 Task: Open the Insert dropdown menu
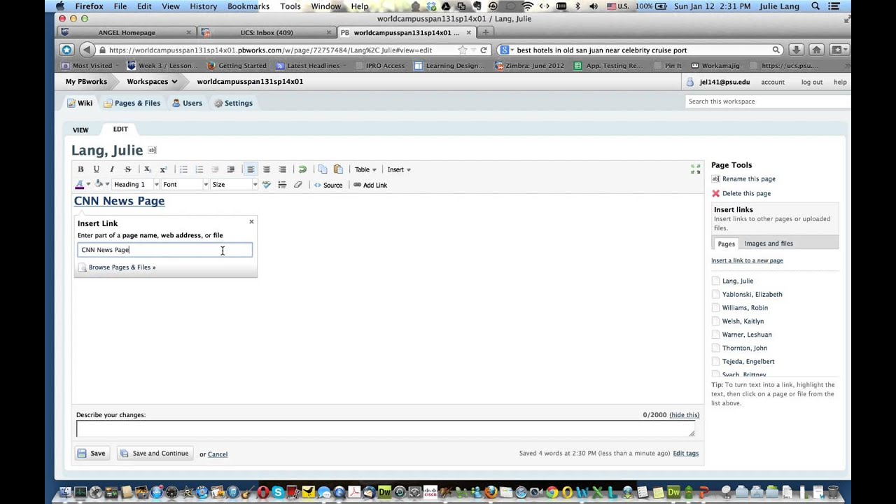pyautogui.click(x=399, y=169)
